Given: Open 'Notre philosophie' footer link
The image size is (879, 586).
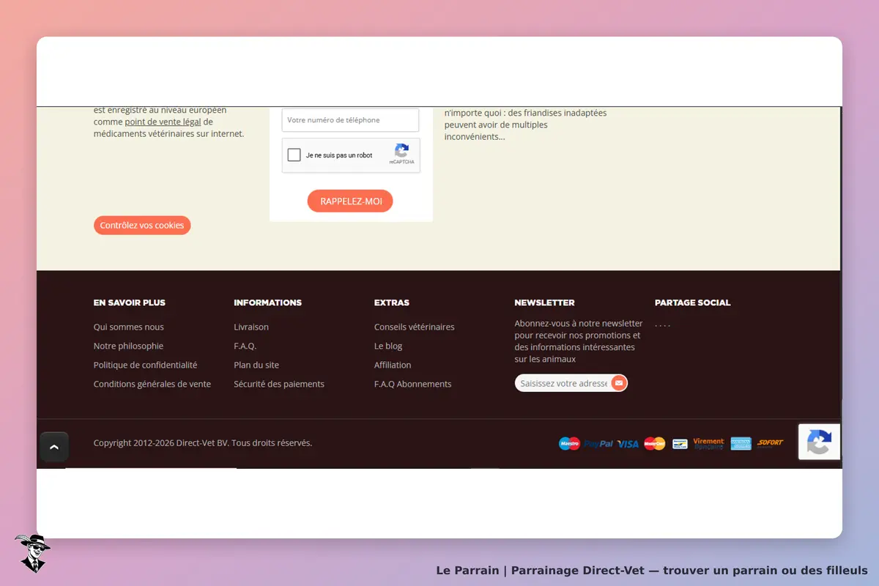Looking at the screenshot, I should tap(128, 346).
